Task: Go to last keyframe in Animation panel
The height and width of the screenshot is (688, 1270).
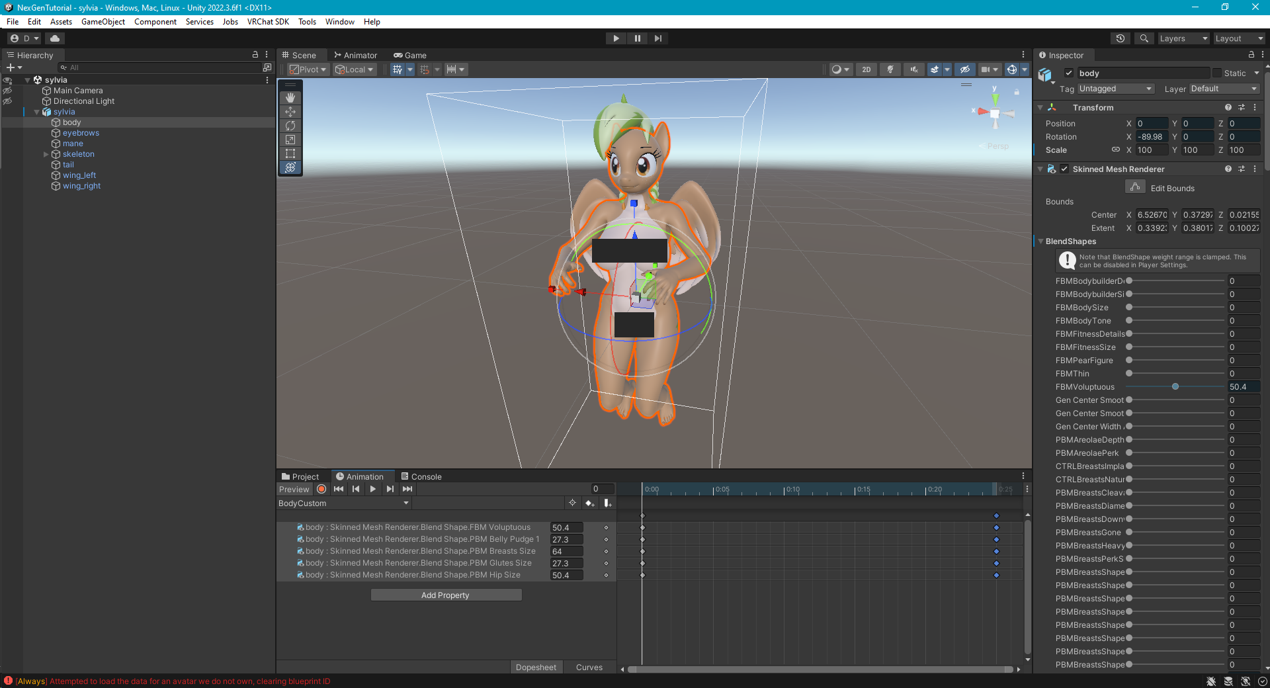Action: 407,489
